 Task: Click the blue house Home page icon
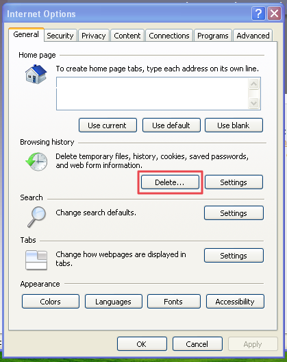(36, 74)
